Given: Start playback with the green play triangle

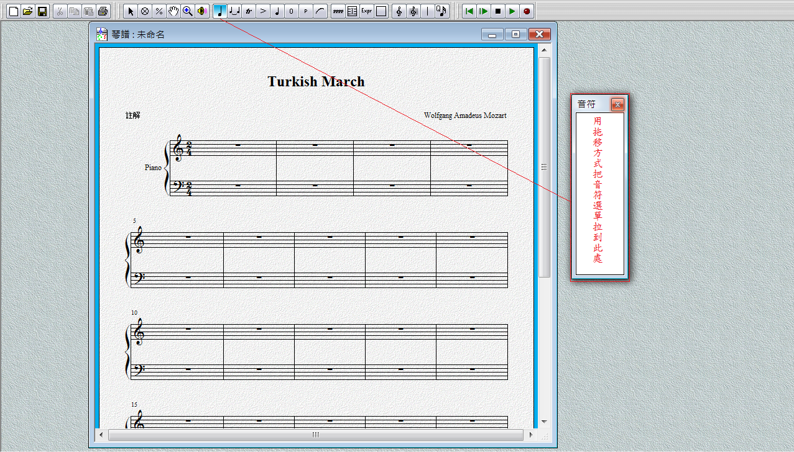Looking at the screenshot, I should click(x=512, y=11).
